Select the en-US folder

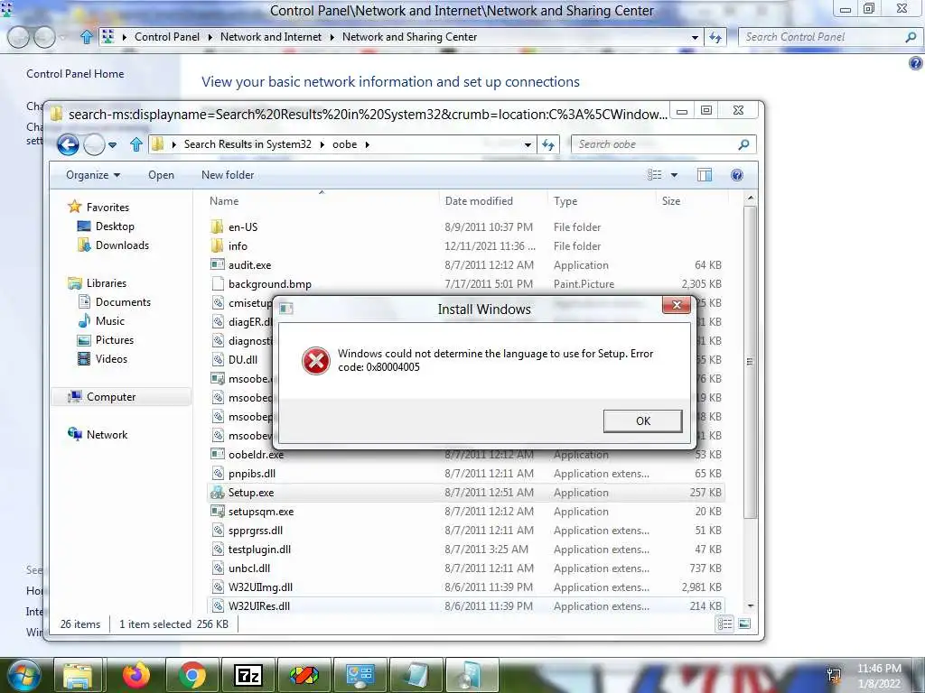(242, 226)
